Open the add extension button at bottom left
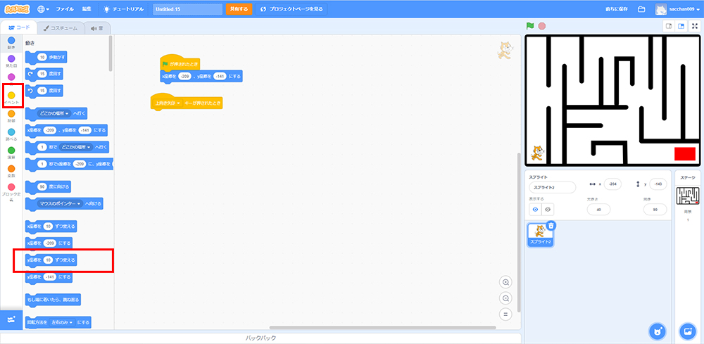Viewport: 704px width, 344px height. click(x=11, y=319)
